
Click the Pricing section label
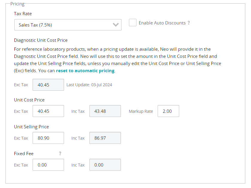(17, 4)
